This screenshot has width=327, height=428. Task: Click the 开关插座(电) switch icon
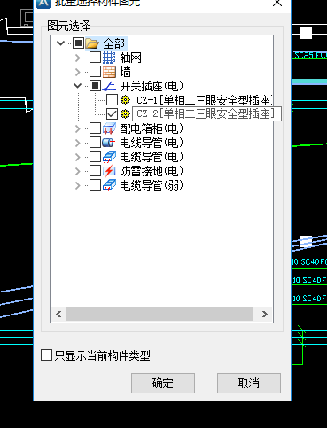pos(109,86)
